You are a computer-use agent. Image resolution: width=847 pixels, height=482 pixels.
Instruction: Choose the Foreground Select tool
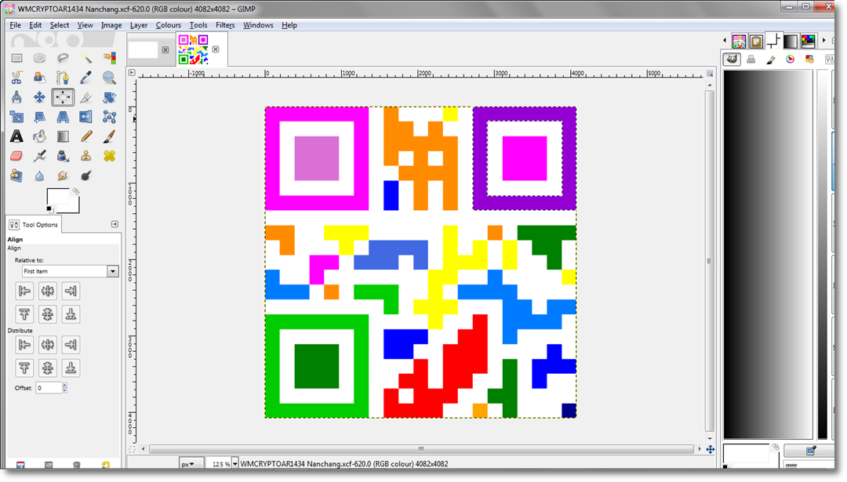click(39, 78)
